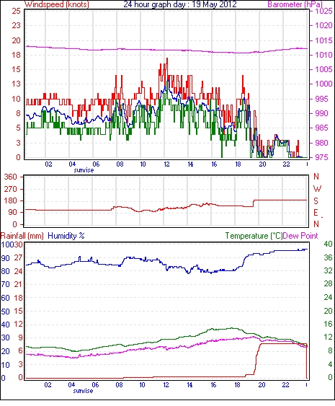335x406 pixels.
Task: Click the Dew Point legend label
Action: click(x=300, y=236)
